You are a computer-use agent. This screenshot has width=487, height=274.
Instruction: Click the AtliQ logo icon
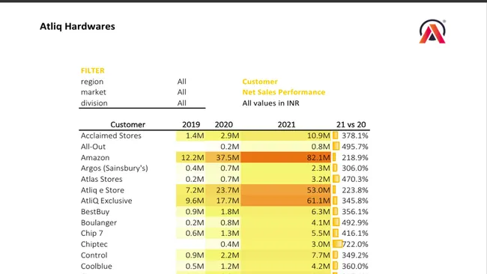[x=432, y=31]
